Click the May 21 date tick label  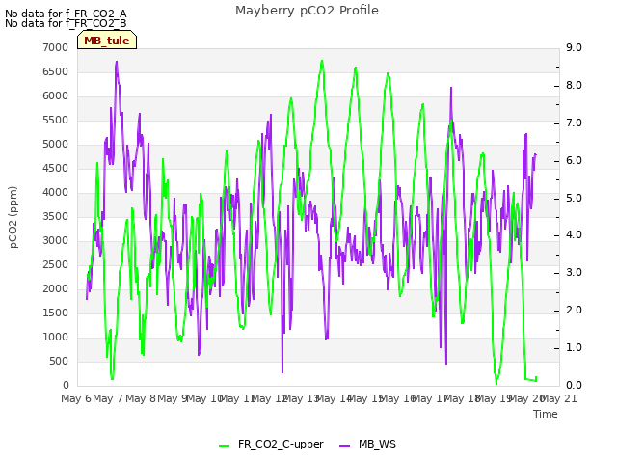click(x=559, y=398)
